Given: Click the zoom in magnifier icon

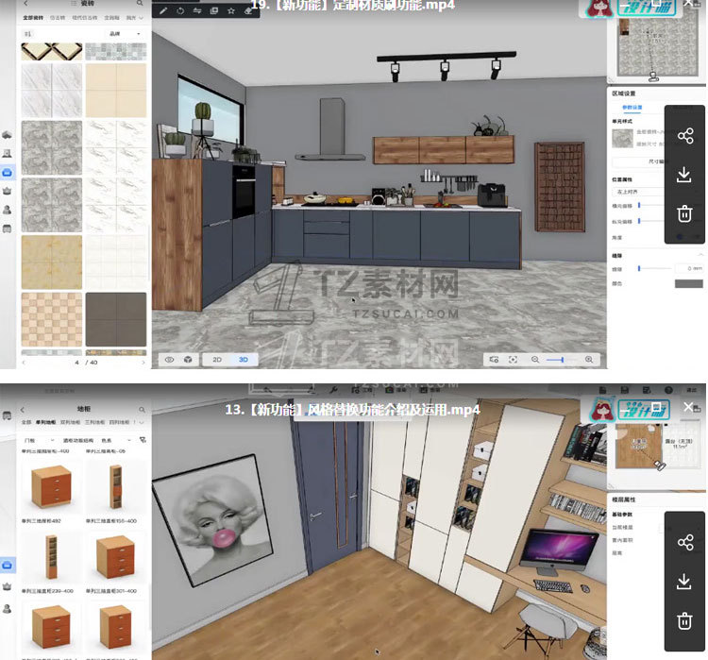Looking at the screenshot, I should click(x=589, y=360).
